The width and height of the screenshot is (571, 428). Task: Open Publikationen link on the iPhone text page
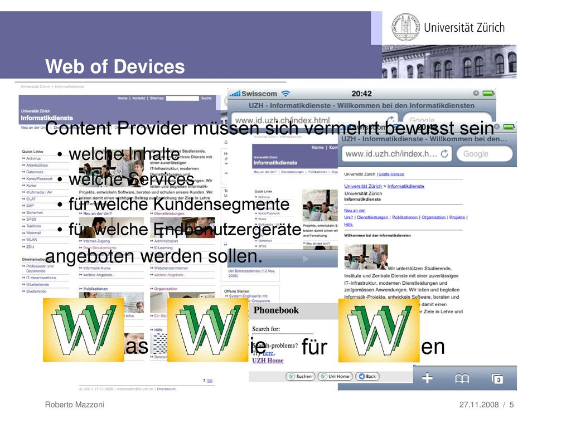pos(405,217)
